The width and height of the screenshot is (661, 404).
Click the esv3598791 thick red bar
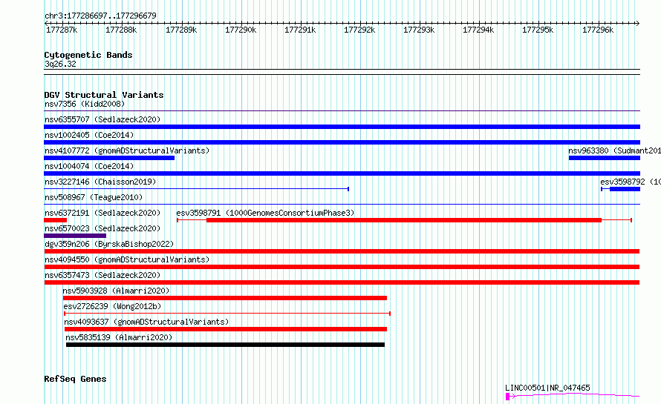point(404,220)
